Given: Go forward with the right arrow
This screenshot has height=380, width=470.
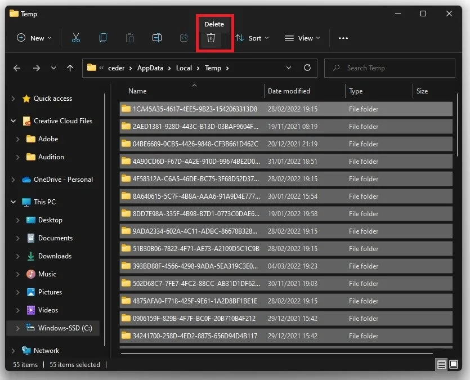Looking at the screenshot, I should [36, 68].
